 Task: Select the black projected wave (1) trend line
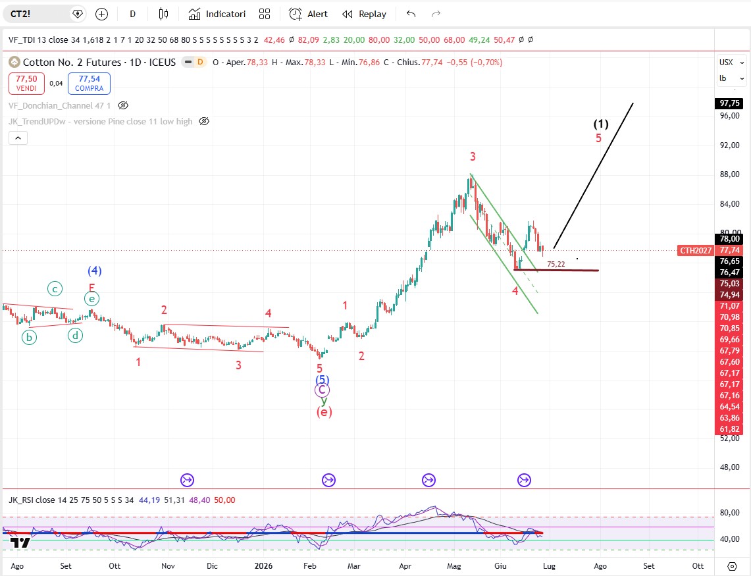click(x=594, y=175)
